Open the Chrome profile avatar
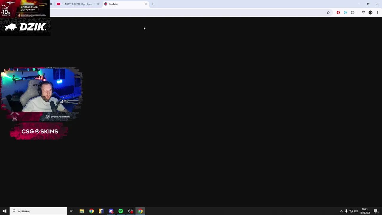Viewport: 382px width, 215px height. 370,13
